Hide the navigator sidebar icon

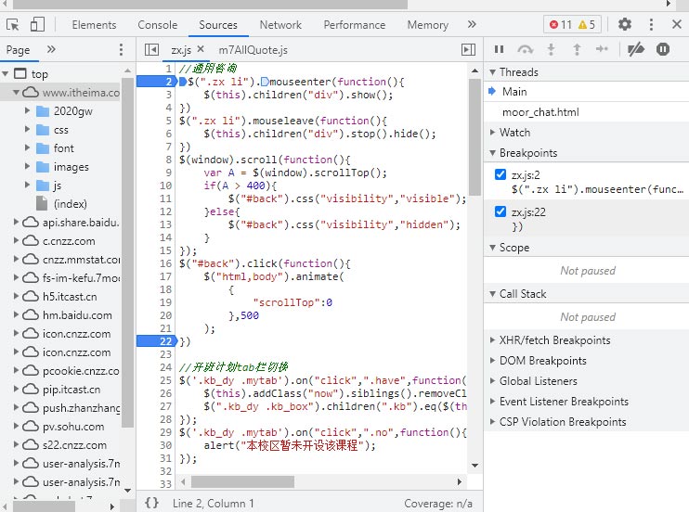151,49
